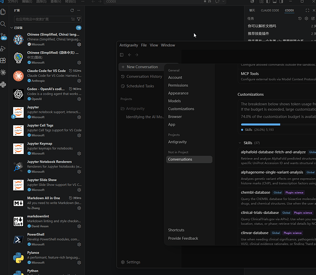316x275 pixels.
Task: Open gear for Claude Code for VS Code
Action: coord(79,81)
